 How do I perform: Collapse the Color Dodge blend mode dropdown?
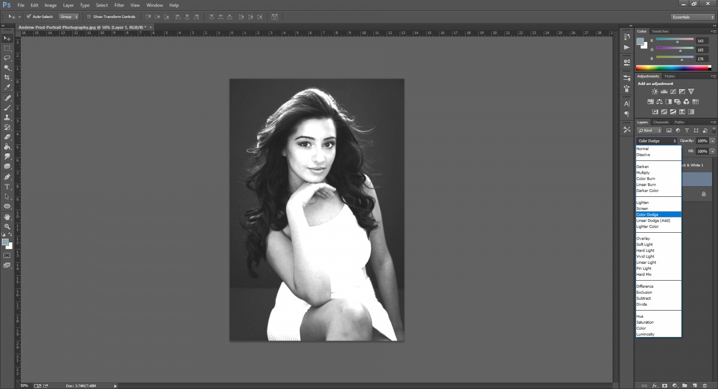656,141
